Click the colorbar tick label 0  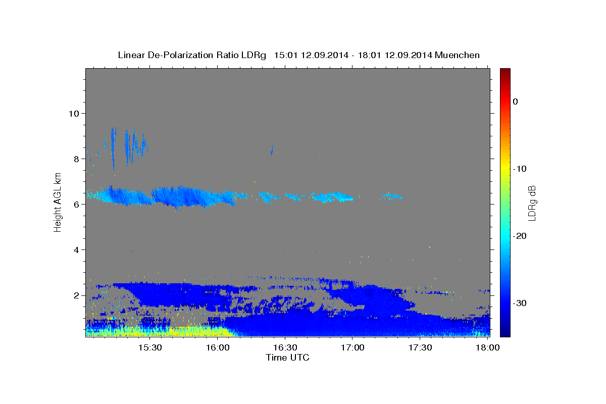tap(515, 102)
